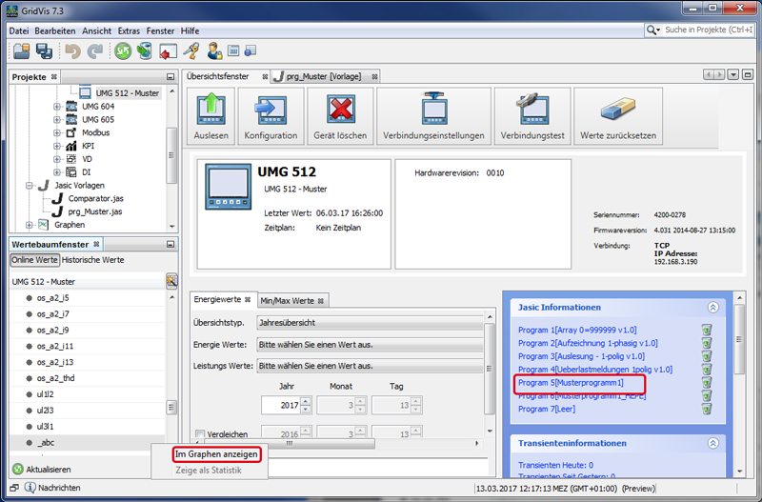
Task: Collapse the Jasic Vorlagen tree node
Action: pos(30,186)
